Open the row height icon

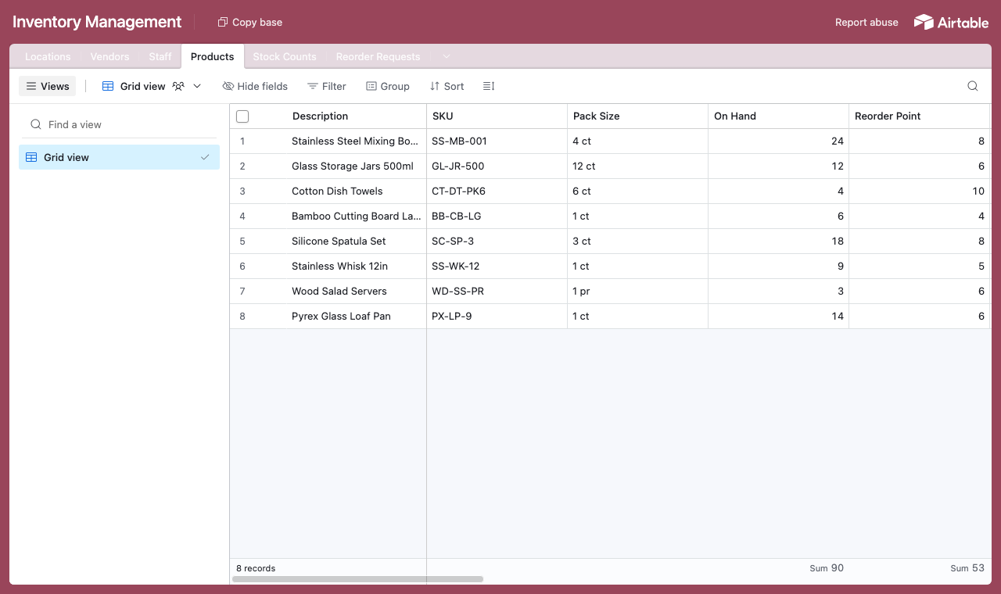click(x=489, y=86)
